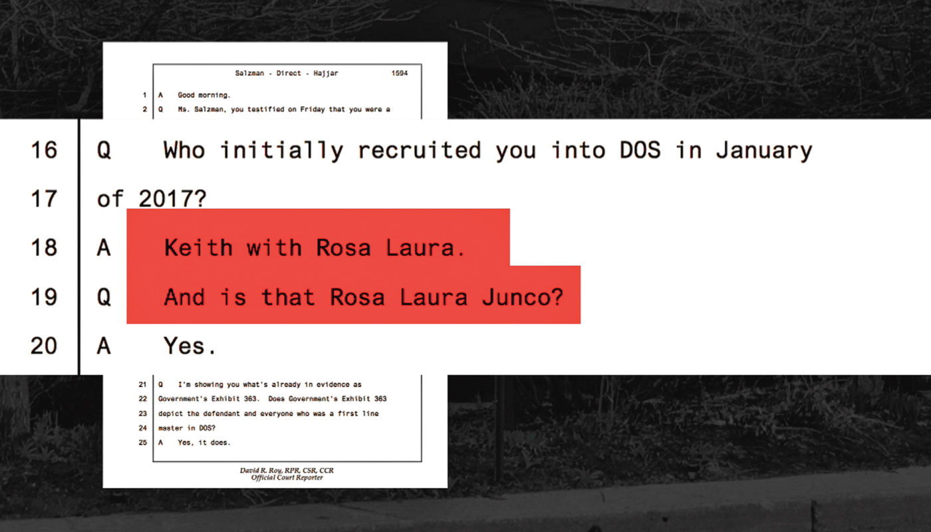This screenshot has height=532, width=931.
Task: Click the enlarged line number 18
Action: tap(44, 248)
